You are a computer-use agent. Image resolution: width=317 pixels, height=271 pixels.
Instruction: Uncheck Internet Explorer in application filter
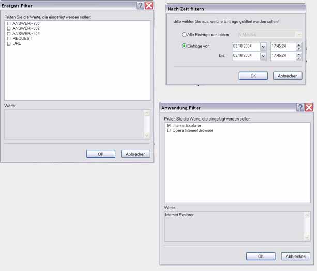coord(168,126)
